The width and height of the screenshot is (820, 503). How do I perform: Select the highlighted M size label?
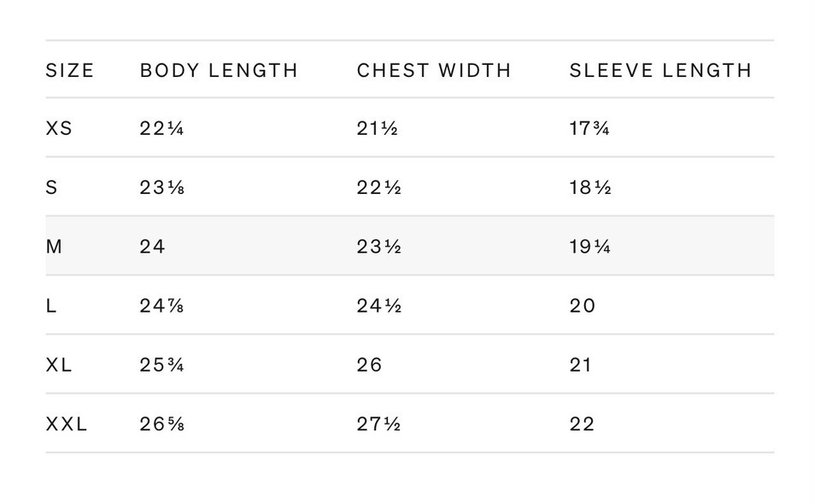tap(54, 247)
